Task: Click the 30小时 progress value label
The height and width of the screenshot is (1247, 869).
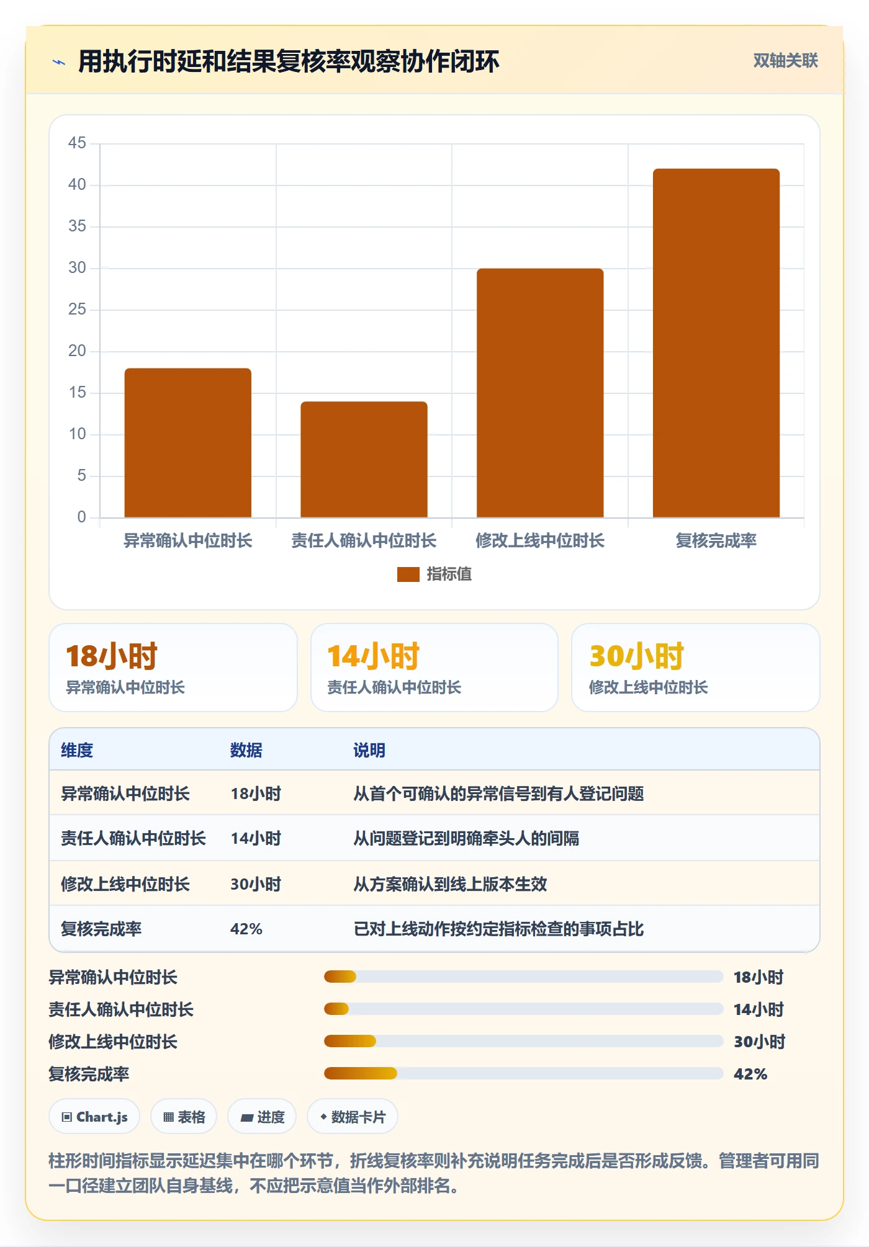Action: 760,1042
